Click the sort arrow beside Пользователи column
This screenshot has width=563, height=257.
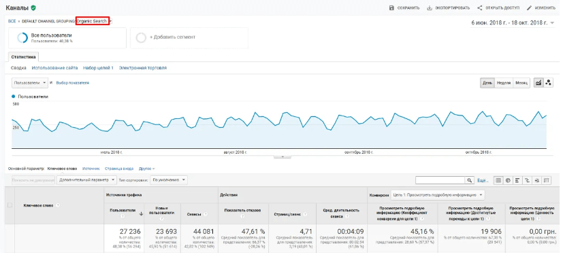click(141, 213)
